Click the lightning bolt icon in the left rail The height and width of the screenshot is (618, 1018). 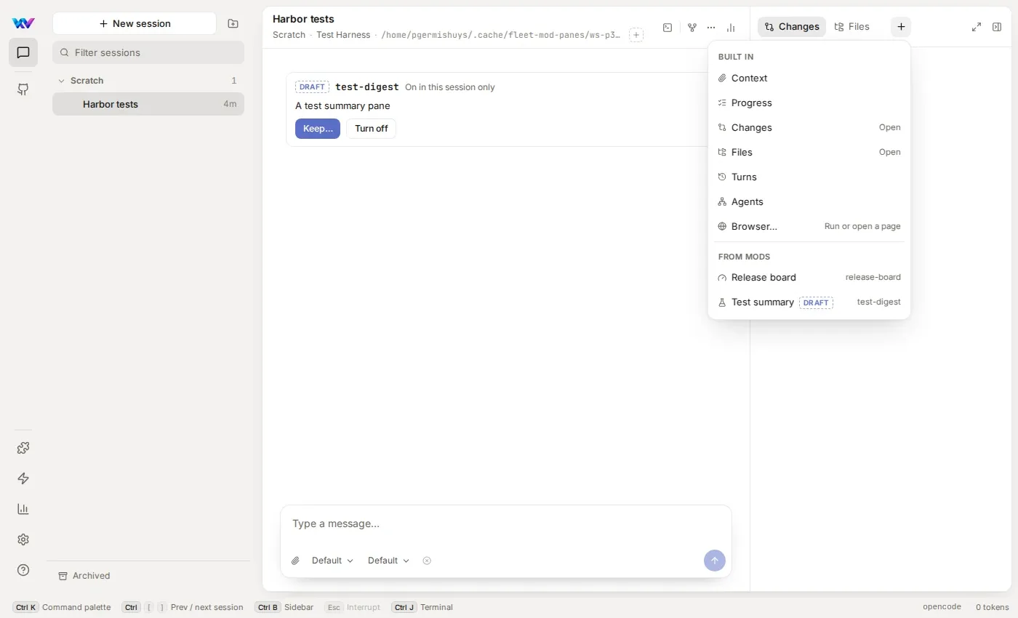(x=23, y=478)
